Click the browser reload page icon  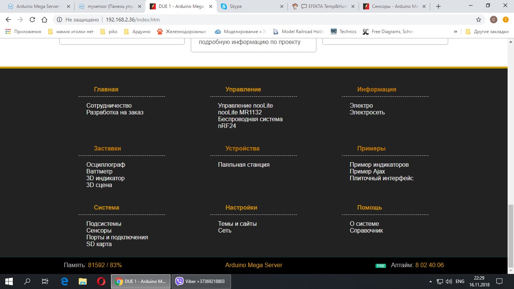point(32,20)
